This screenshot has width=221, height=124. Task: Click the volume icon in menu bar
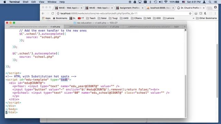coord(161,2)
